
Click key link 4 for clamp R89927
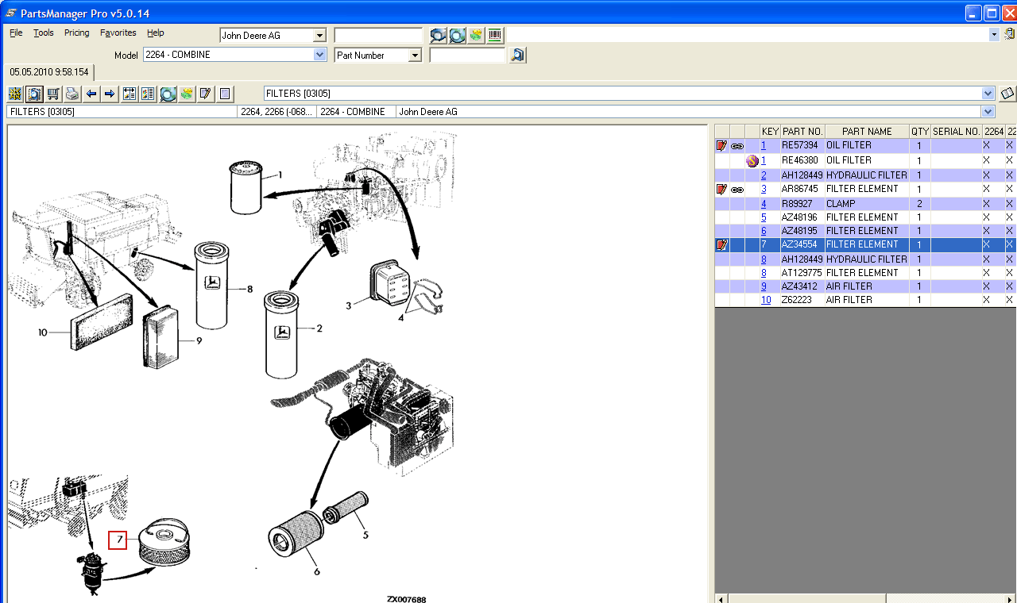click(764, 204)
